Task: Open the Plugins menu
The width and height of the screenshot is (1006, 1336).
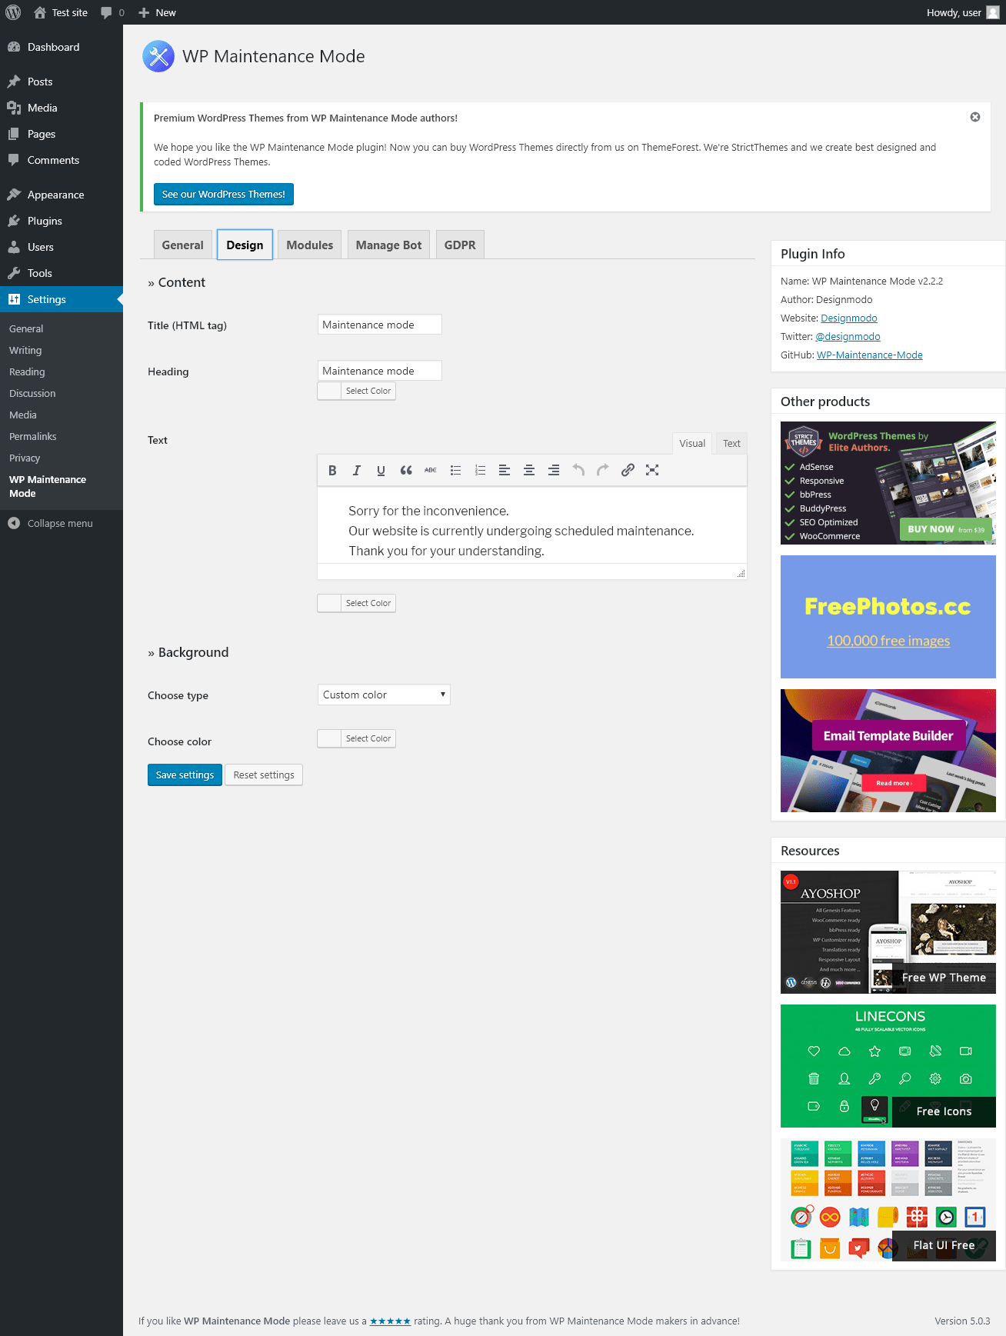Action: (x=62, y=221)
